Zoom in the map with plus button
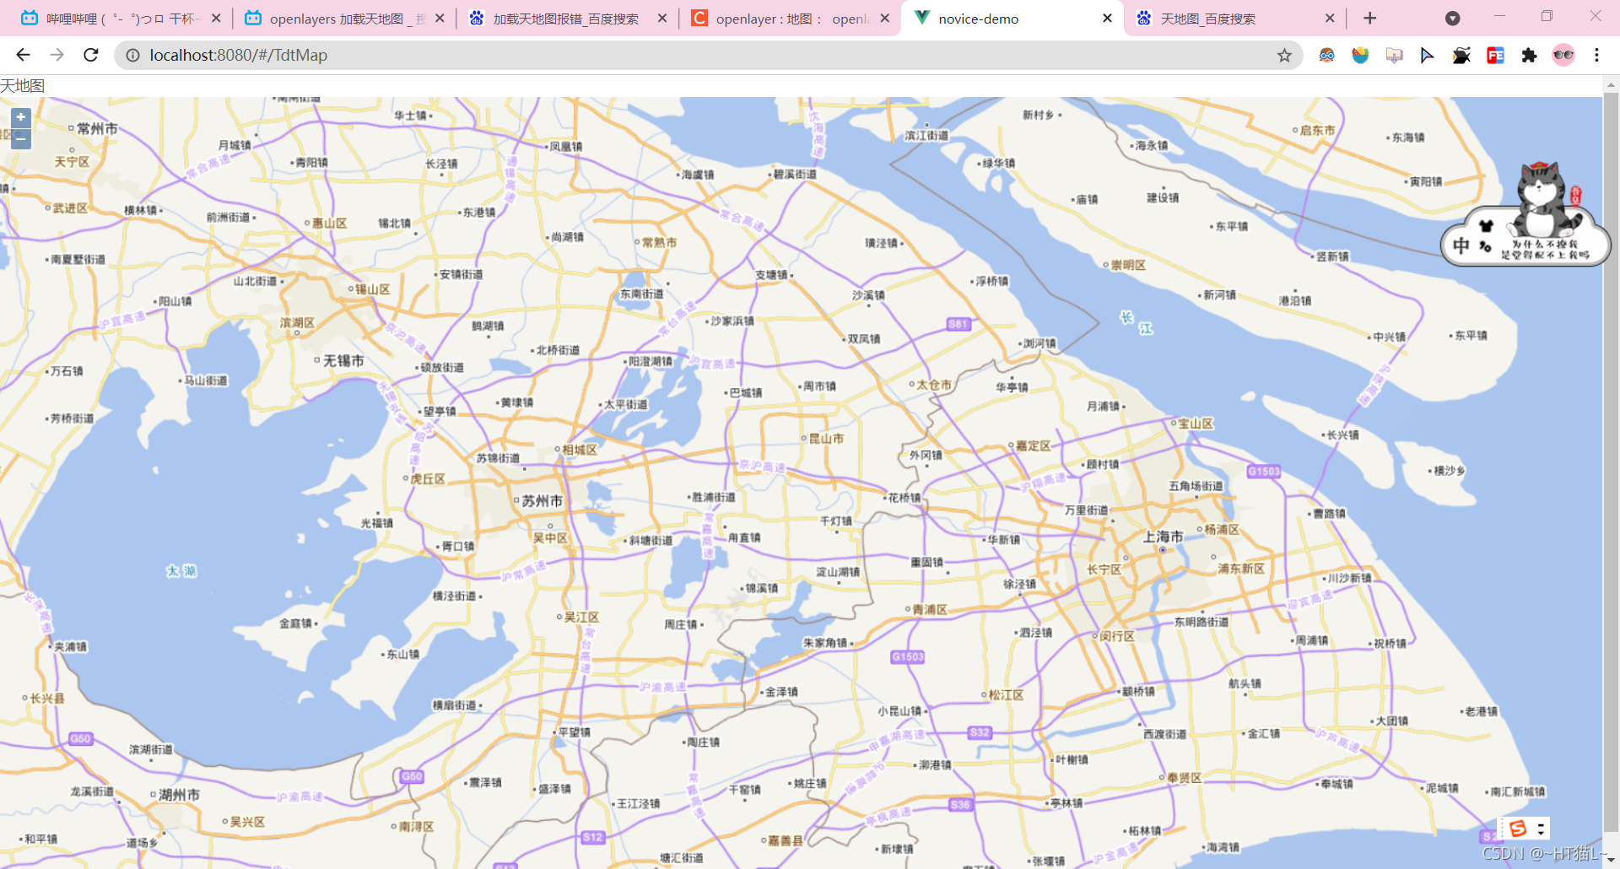1620x869 pixels. 21,118
